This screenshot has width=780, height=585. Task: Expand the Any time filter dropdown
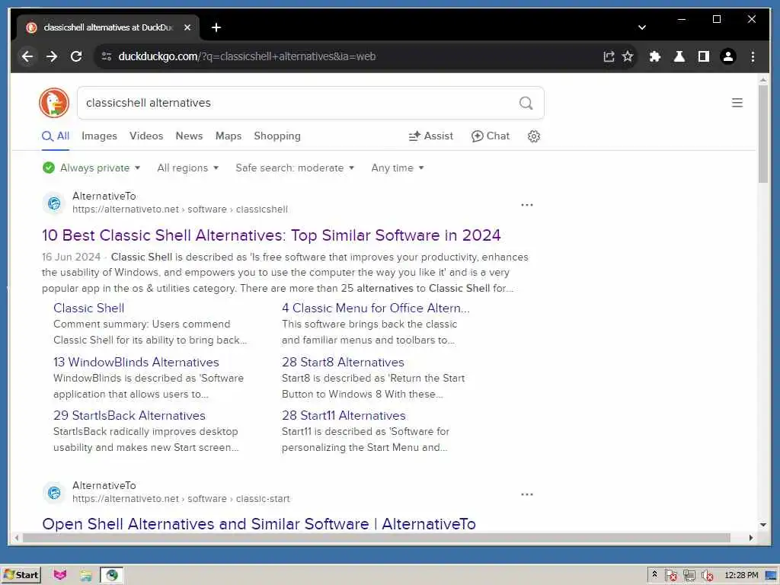pyautogui.click(x=398, y=168)
